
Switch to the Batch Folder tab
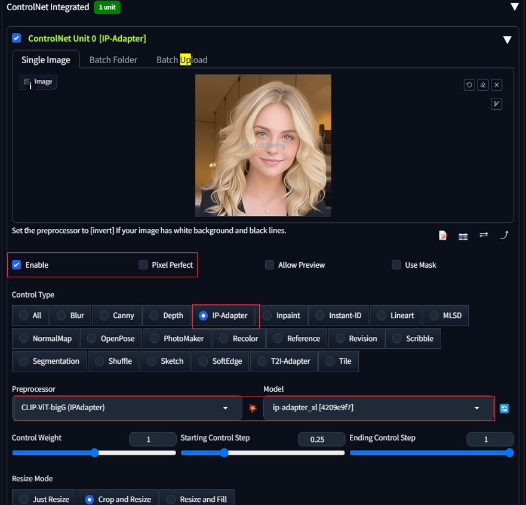coord(113,60)
